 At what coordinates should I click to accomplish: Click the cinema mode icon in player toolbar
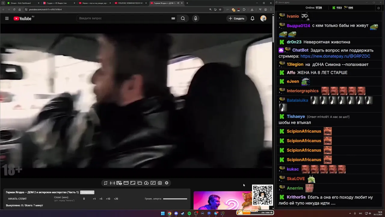140,183
